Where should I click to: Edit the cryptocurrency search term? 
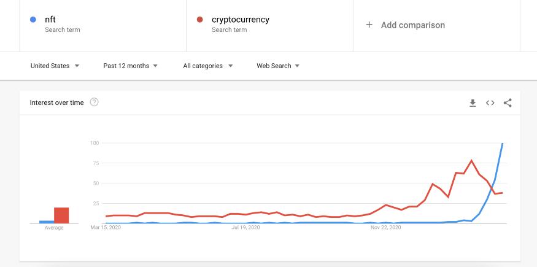(x=241, y=20)
